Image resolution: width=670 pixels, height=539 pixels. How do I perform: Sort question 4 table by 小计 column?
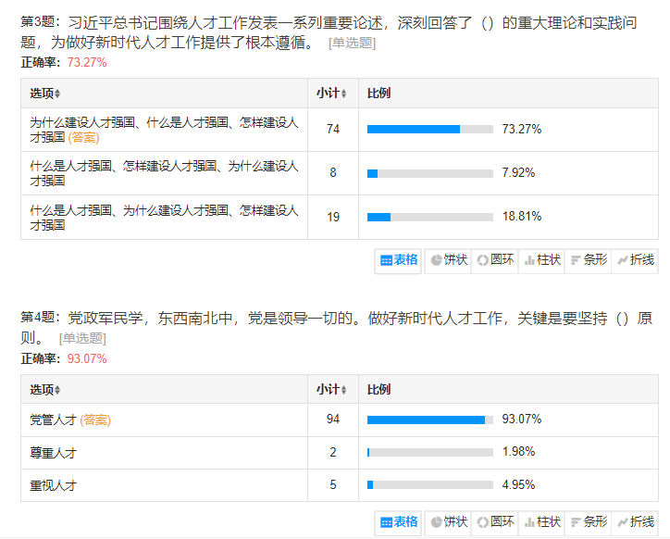coord(331,390)
